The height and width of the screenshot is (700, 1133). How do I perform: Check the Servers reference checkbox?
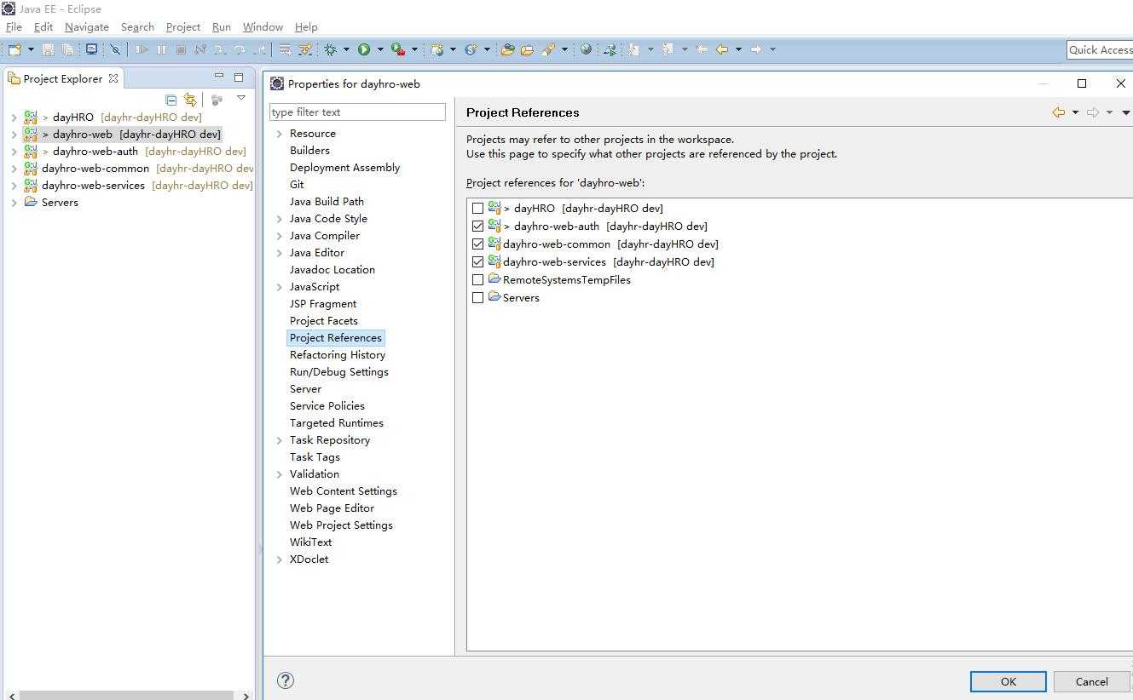477,297
